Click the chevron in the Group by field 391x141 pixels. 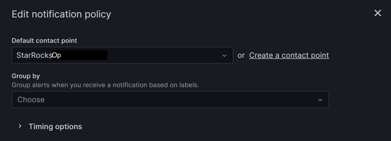pos(320,100)
